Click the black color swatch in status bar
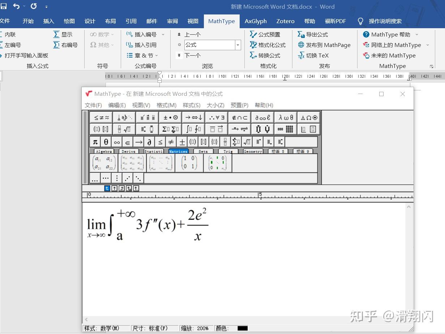This screenshot has width=445, height=334. (243, 328)
